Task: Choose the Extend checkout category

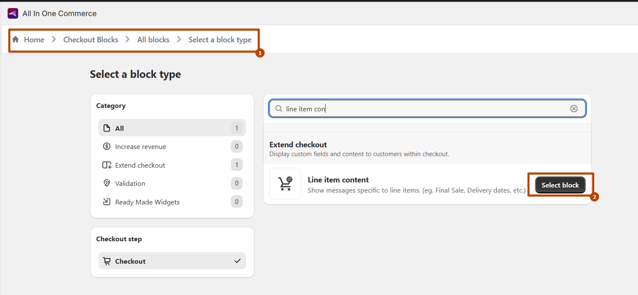Action: coord(140,165)
